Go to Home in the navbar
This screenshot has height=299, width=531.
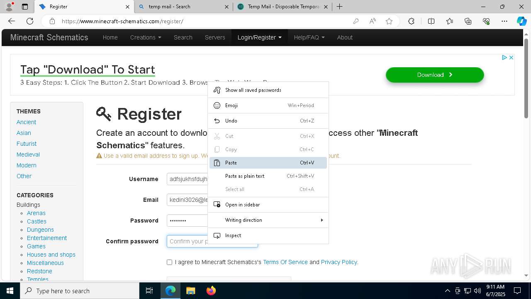pos(110,37)
